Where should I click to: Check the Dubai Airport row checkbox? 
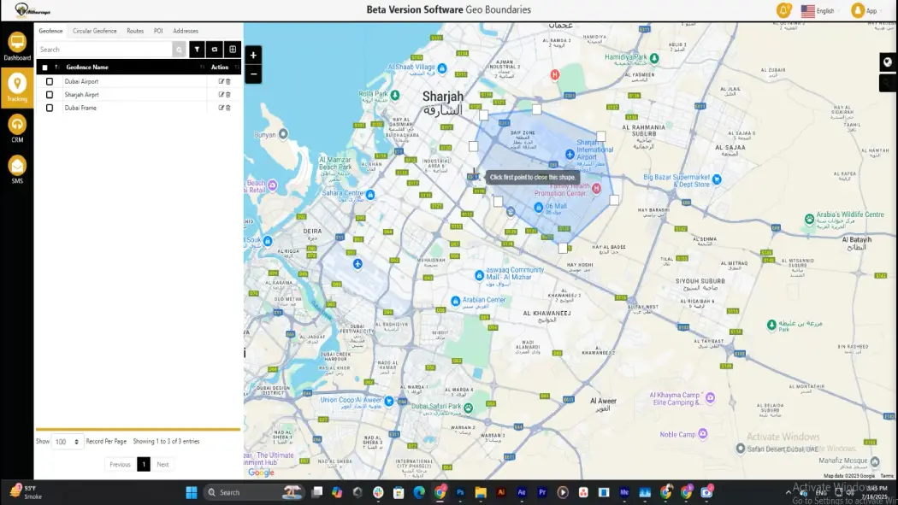[50, 81]
